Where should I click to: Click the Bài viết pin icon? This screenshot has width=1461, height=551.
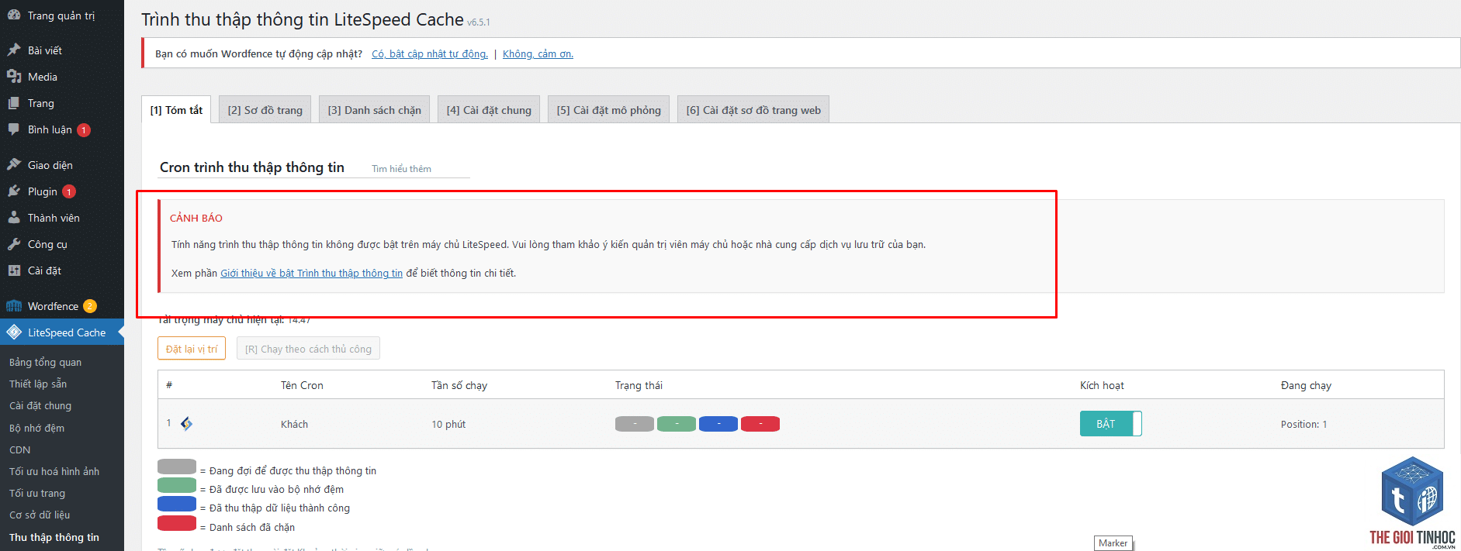(14, 50)
